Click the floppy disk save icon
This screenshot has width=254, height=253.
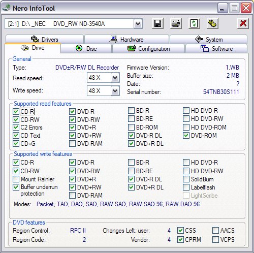click(157, 23)
